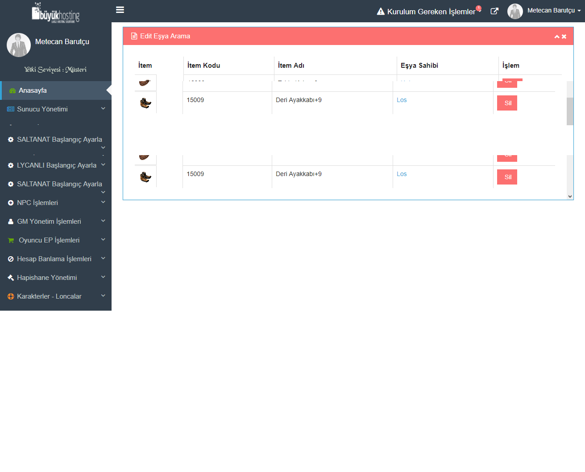585x472 pixels.
Task: Open LYCANLI Başlangıç Ayarla menu item
Action: tap(56, 165)
